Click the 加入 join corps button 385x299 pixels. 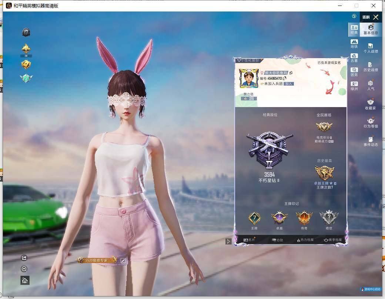289,84
